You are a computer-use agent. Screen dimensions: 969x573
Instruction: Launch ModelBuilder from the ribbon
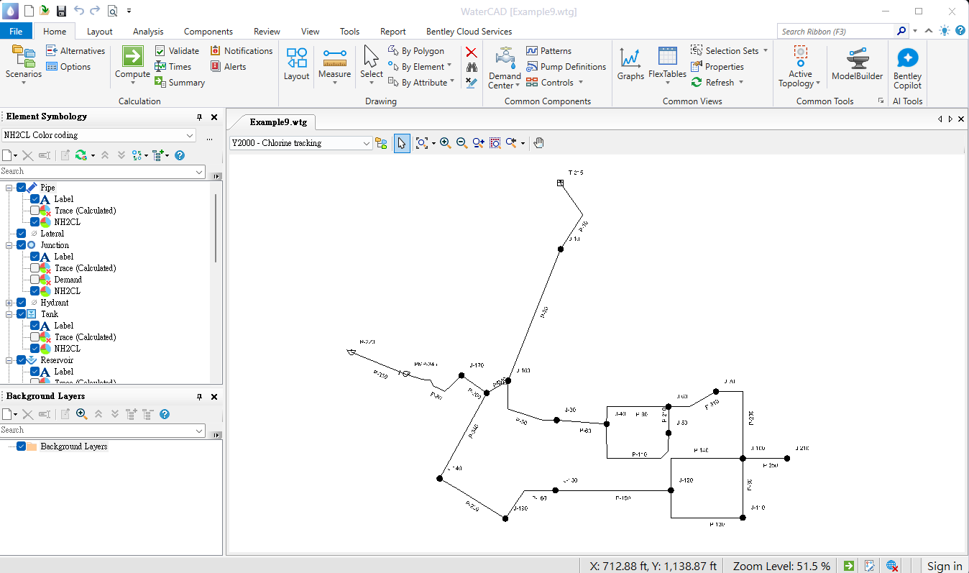(x=857, y=64)
